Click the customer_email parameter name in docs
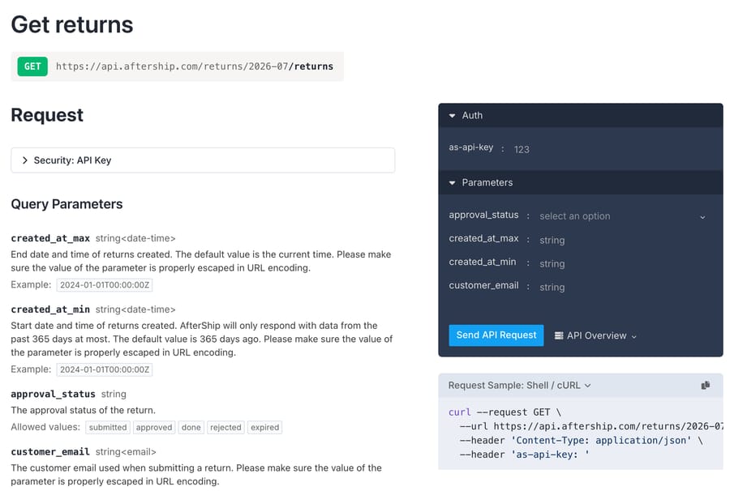Viewport: 730px width, 491px height. [50, 452]
